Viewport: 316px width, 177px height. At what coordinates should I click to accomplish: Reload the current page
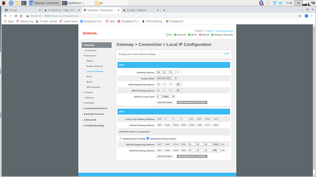(16, 16)
